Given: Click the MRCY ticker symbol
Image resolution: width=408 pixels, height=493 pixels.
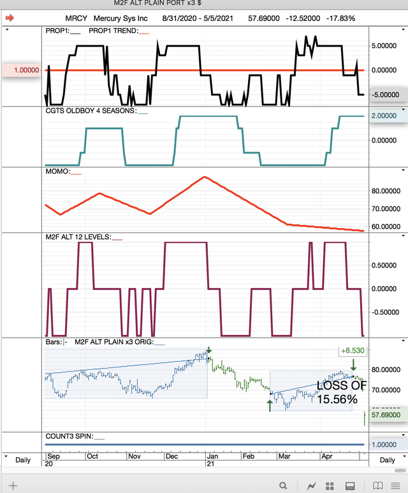Looking at the screenshot, I should (76, 18).
